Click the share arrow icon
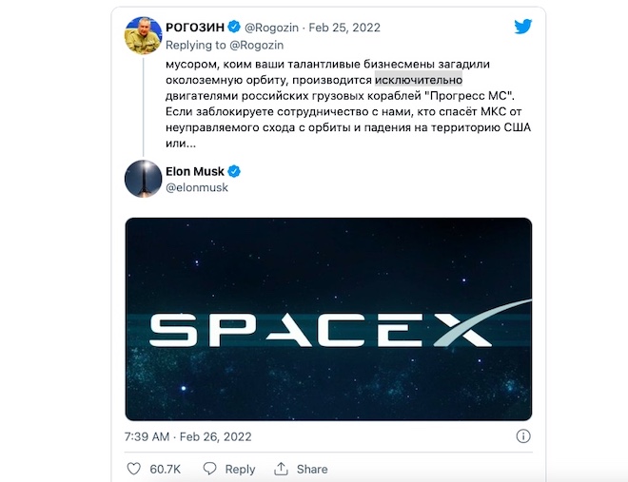628x482 pixels. pos(281,469)
